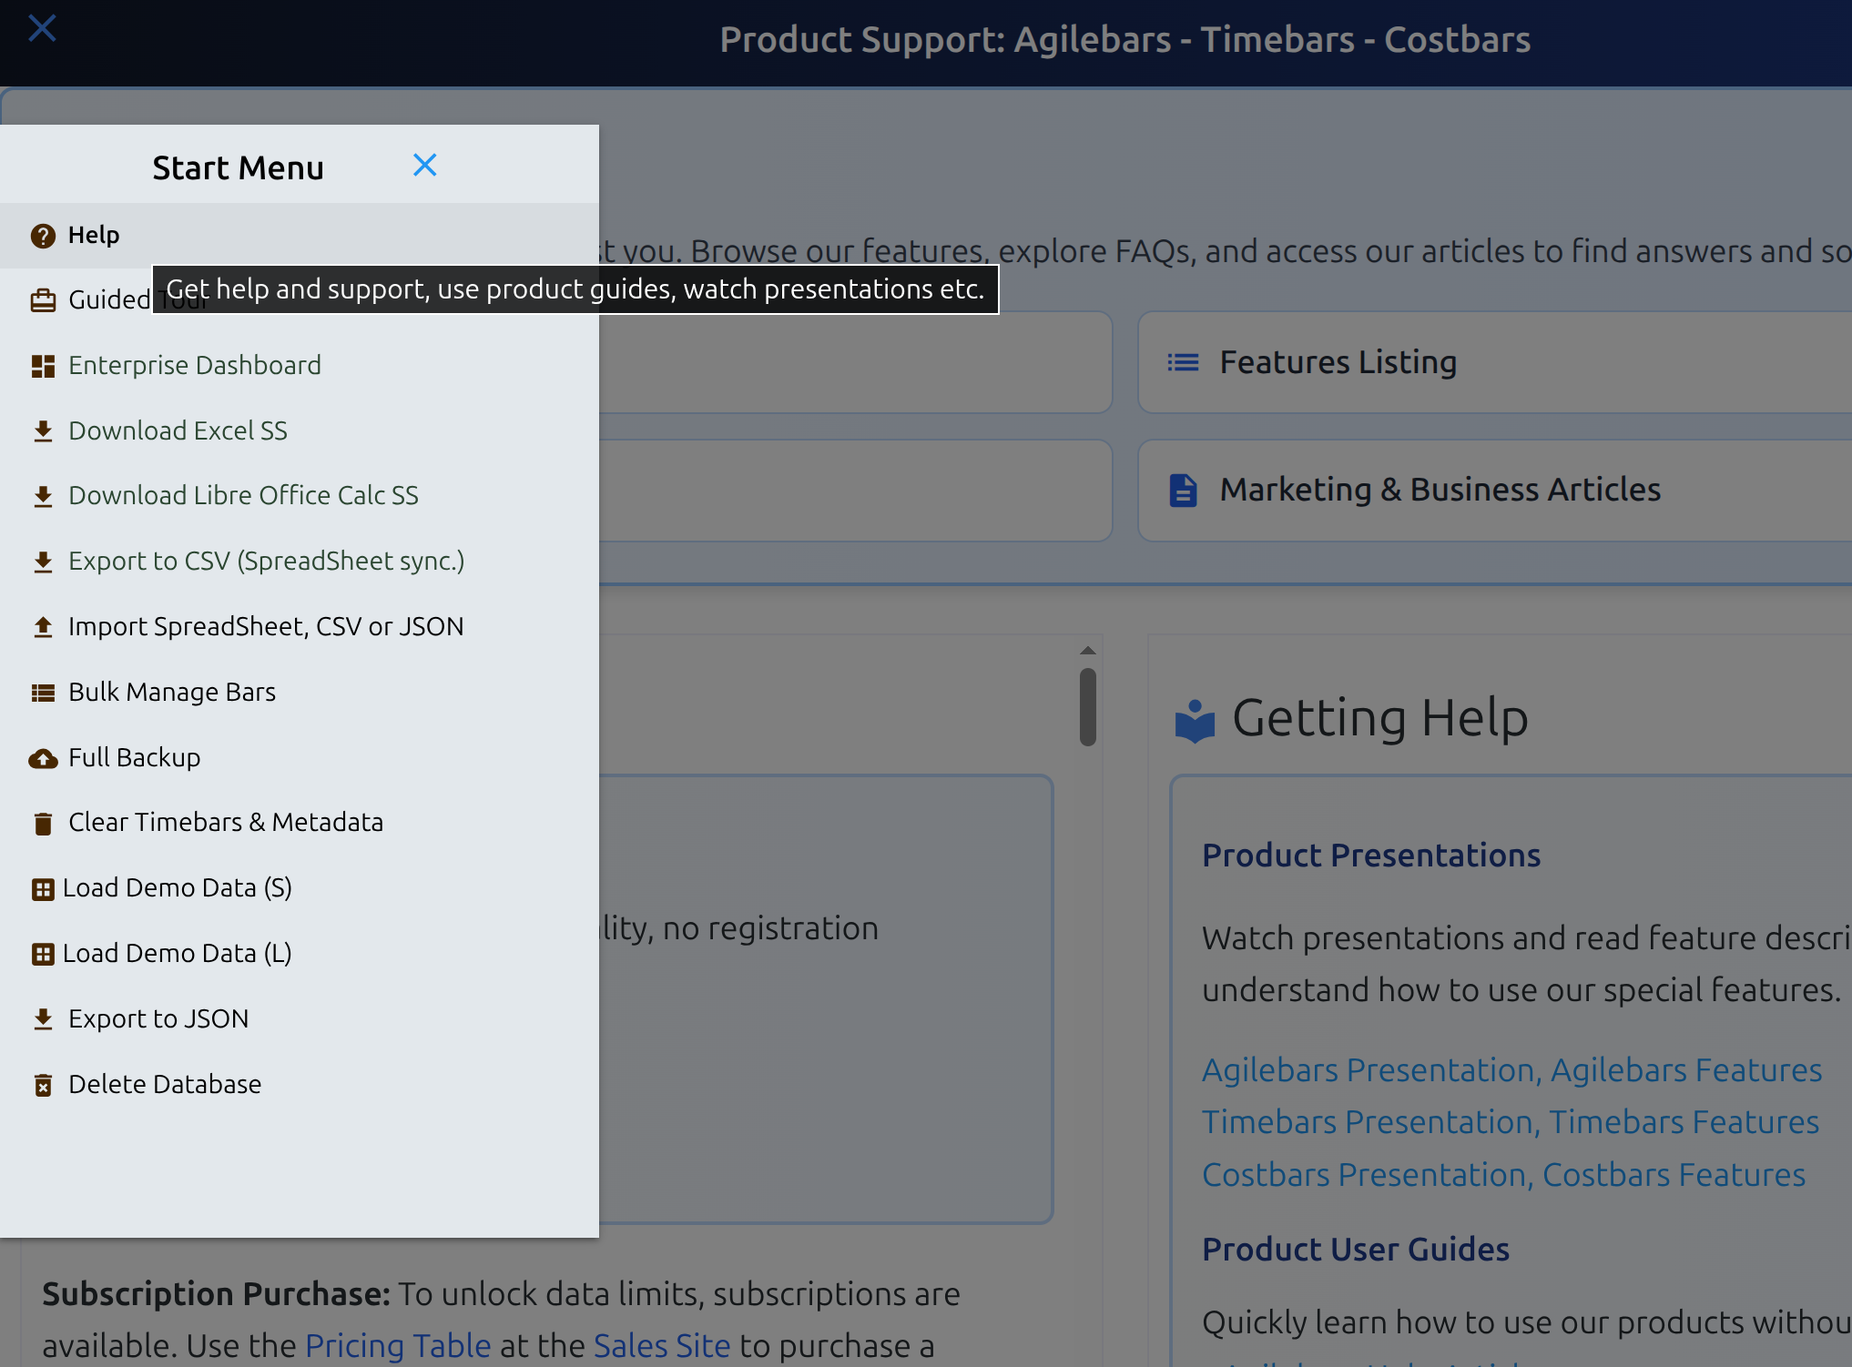Select Load Demo Data (S)

[x=300, y=887]
